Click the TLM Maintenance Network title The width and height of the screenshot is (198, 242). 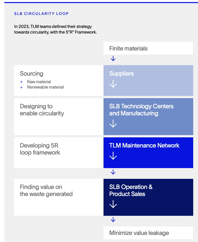click(x=144, y=145)
